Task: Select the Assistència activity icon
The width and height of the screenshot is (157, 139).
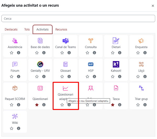Action: click(15, 41)
